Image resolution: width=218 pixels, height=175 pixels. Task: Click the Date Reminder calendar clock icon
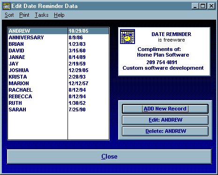click(128, 36)
